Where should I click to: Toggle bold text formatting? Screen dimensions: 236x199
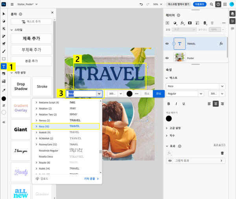(169, 104)
